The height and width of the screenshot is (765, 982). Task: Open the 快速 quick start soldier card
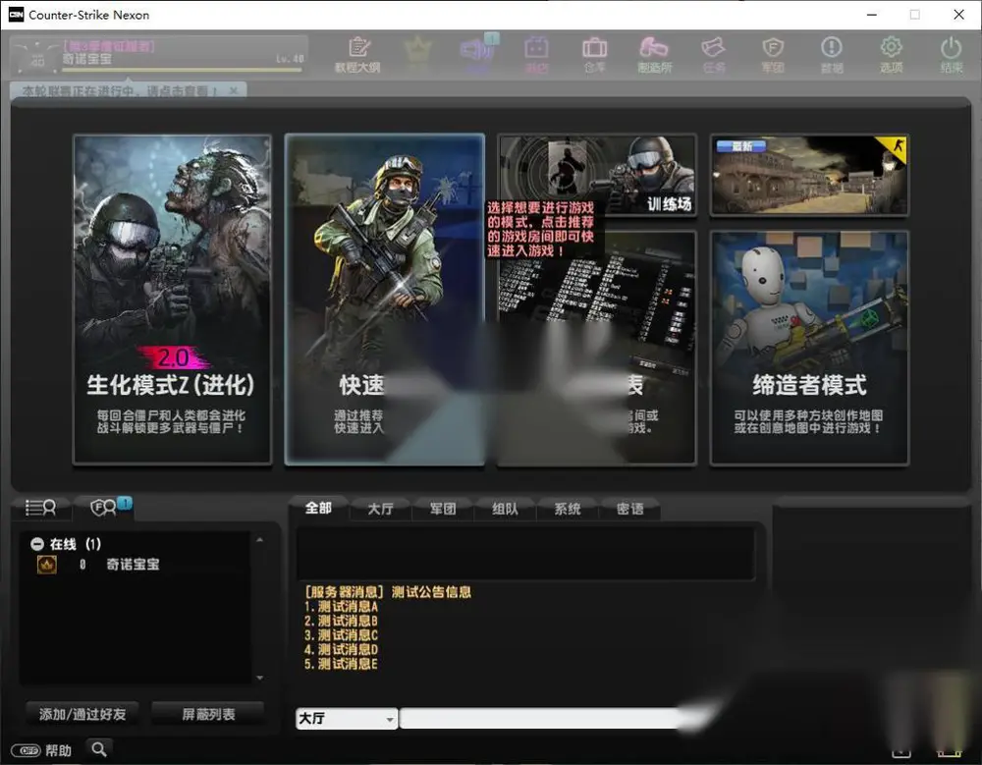[385, 300]
